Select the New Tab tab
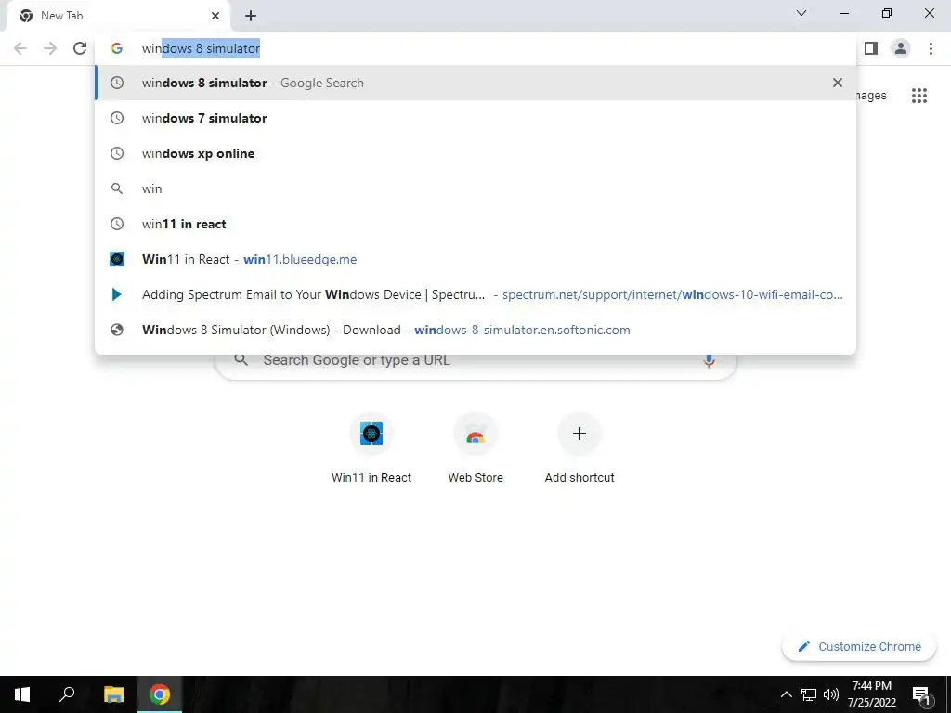Screen dimensions: 951x713 point(118,16)
